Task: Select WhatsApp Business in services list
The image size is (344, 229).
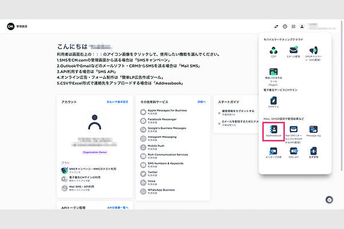Action: point(161,188)
